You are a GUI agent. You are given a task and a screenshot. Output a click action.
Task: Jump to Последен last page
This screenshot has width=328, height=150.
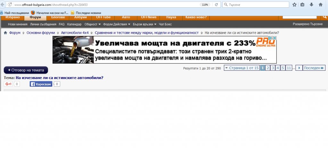[x=314, y=68]
